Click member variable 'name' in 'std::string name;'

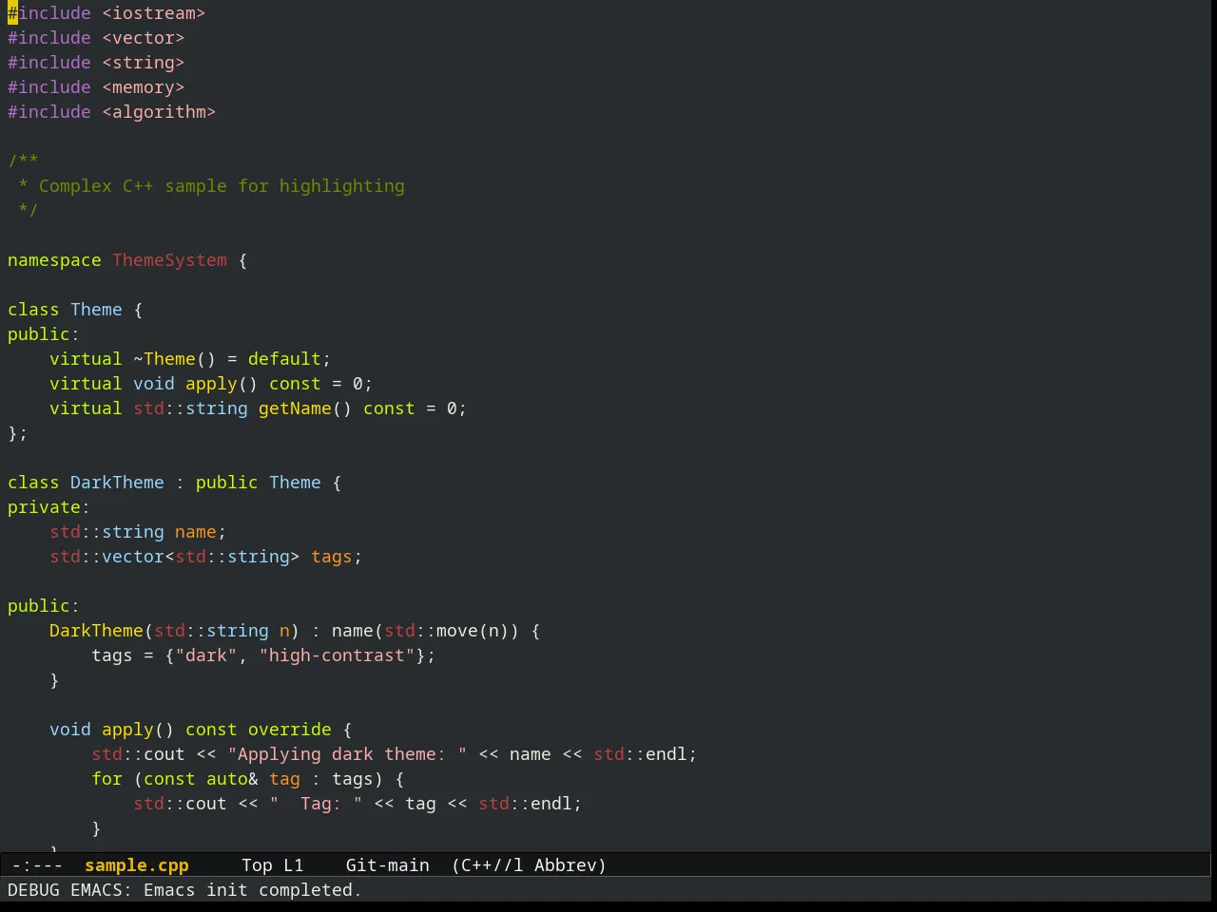(195, 532)
